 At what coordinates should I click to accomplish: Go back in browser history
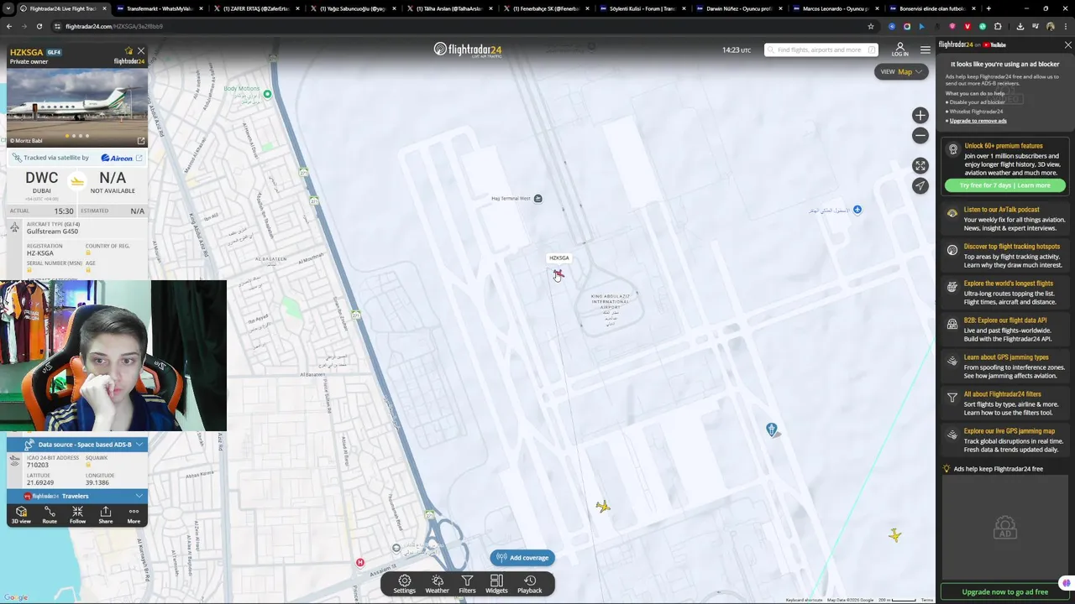click(x=9, y=26)
